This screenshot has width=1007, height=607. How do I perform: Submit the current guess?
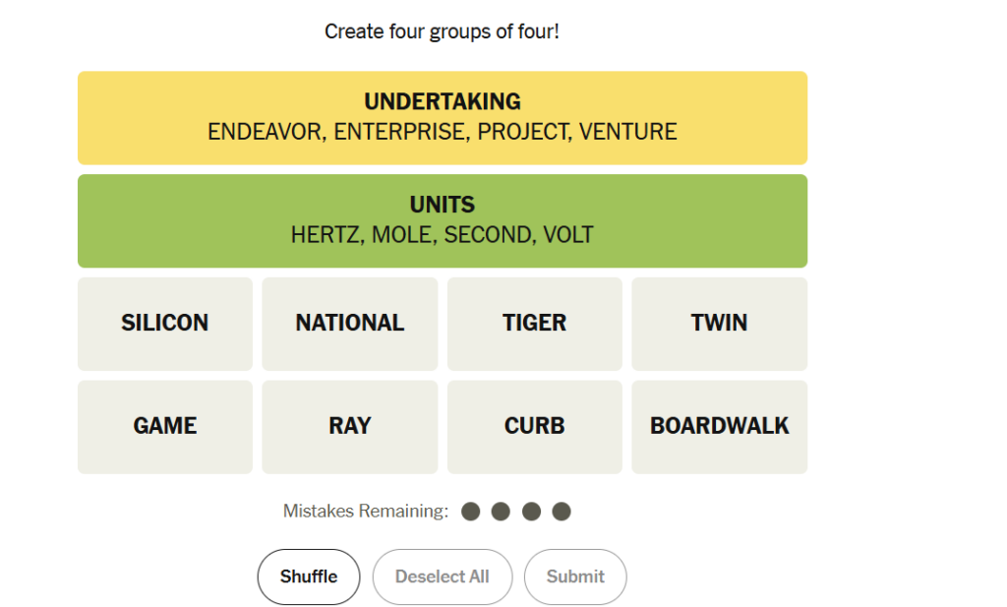[x=575, y=577]
